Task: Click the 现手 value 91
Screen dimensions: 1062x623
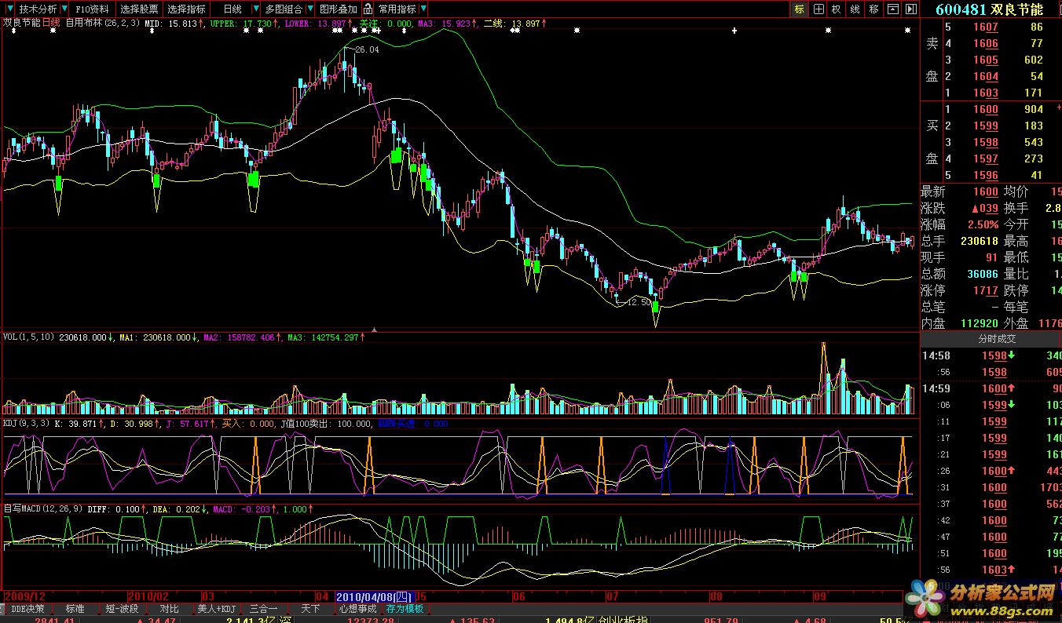Action: (x=991, y=258)
